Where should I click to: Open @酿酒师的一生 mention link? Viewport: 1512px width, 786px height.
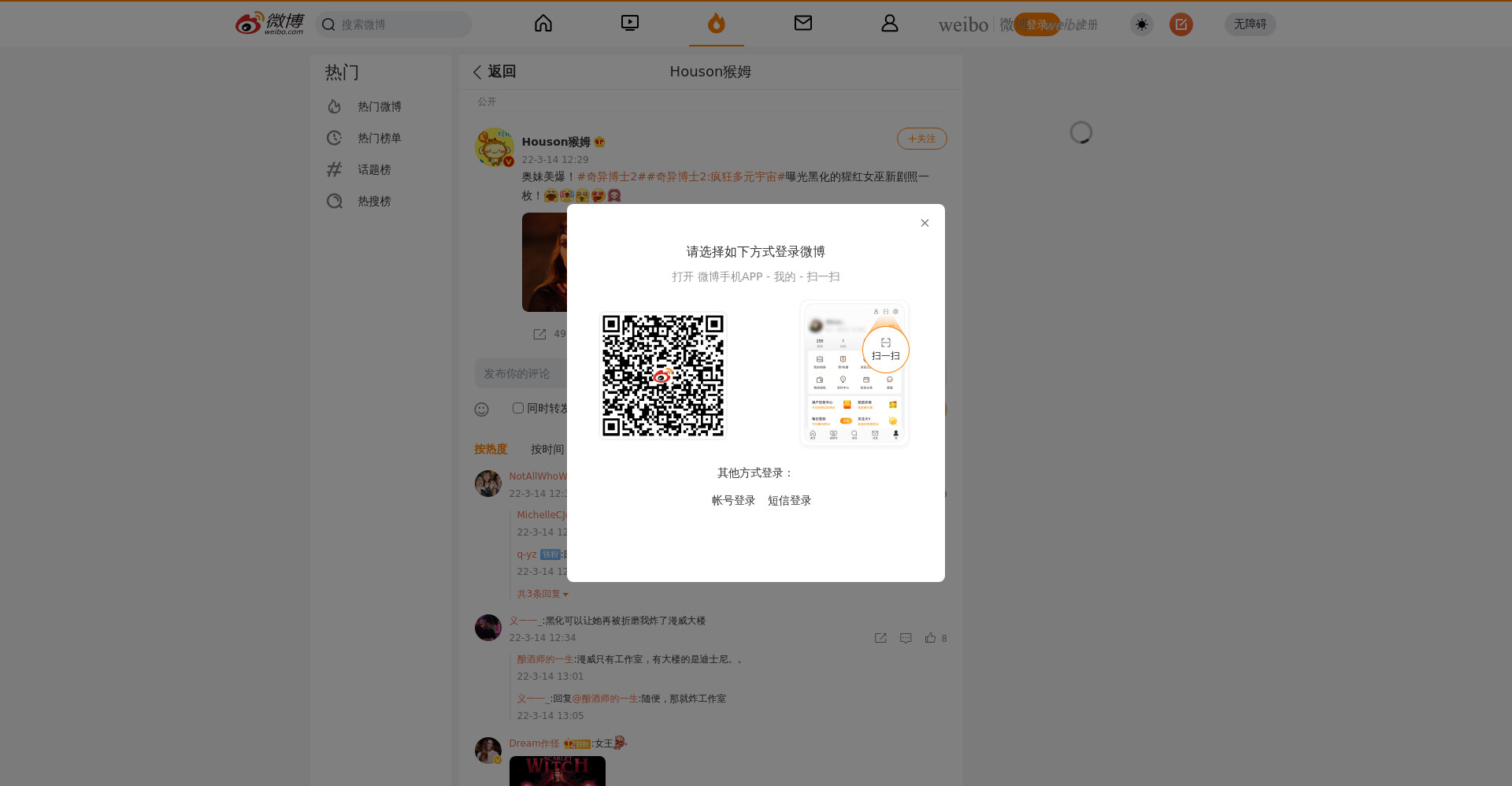(x=605, y=699)
